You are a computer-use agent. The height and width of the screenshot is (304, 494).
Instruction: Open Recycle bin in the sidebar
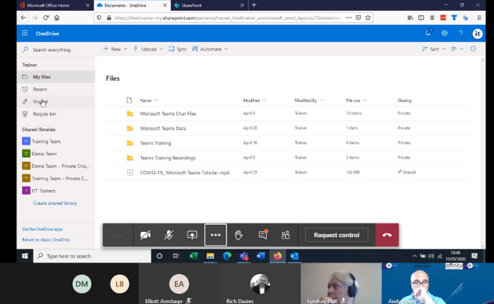point(56,114)
